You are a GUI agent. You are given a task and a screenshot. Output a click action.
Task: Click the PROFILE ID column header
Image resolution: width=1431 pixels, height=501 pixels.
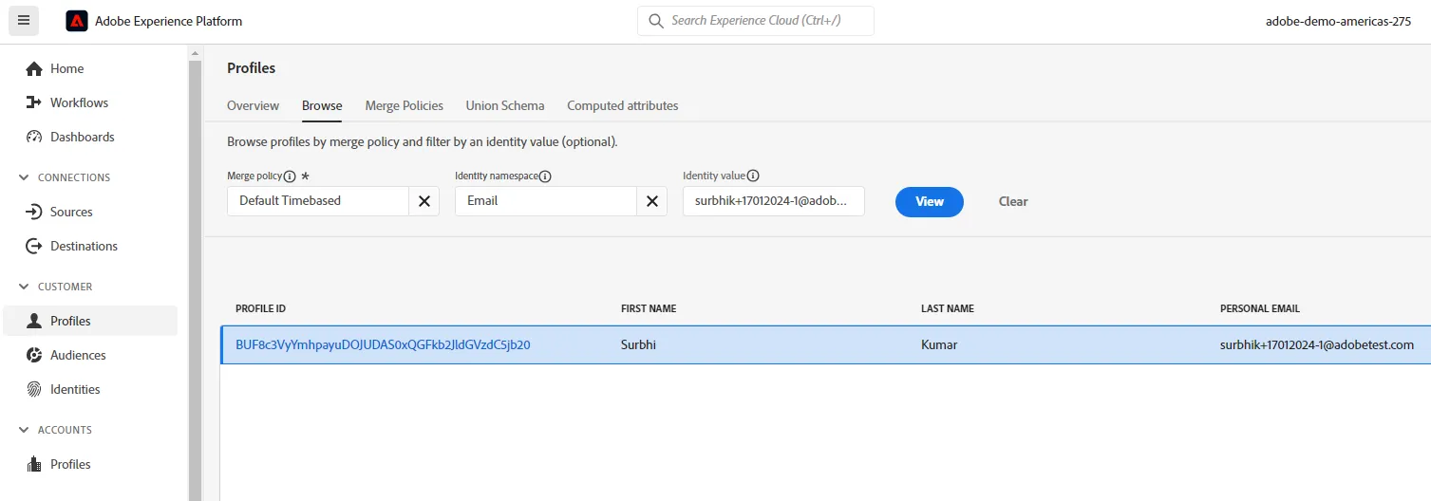pyautogui.click(x=260, y=309)
